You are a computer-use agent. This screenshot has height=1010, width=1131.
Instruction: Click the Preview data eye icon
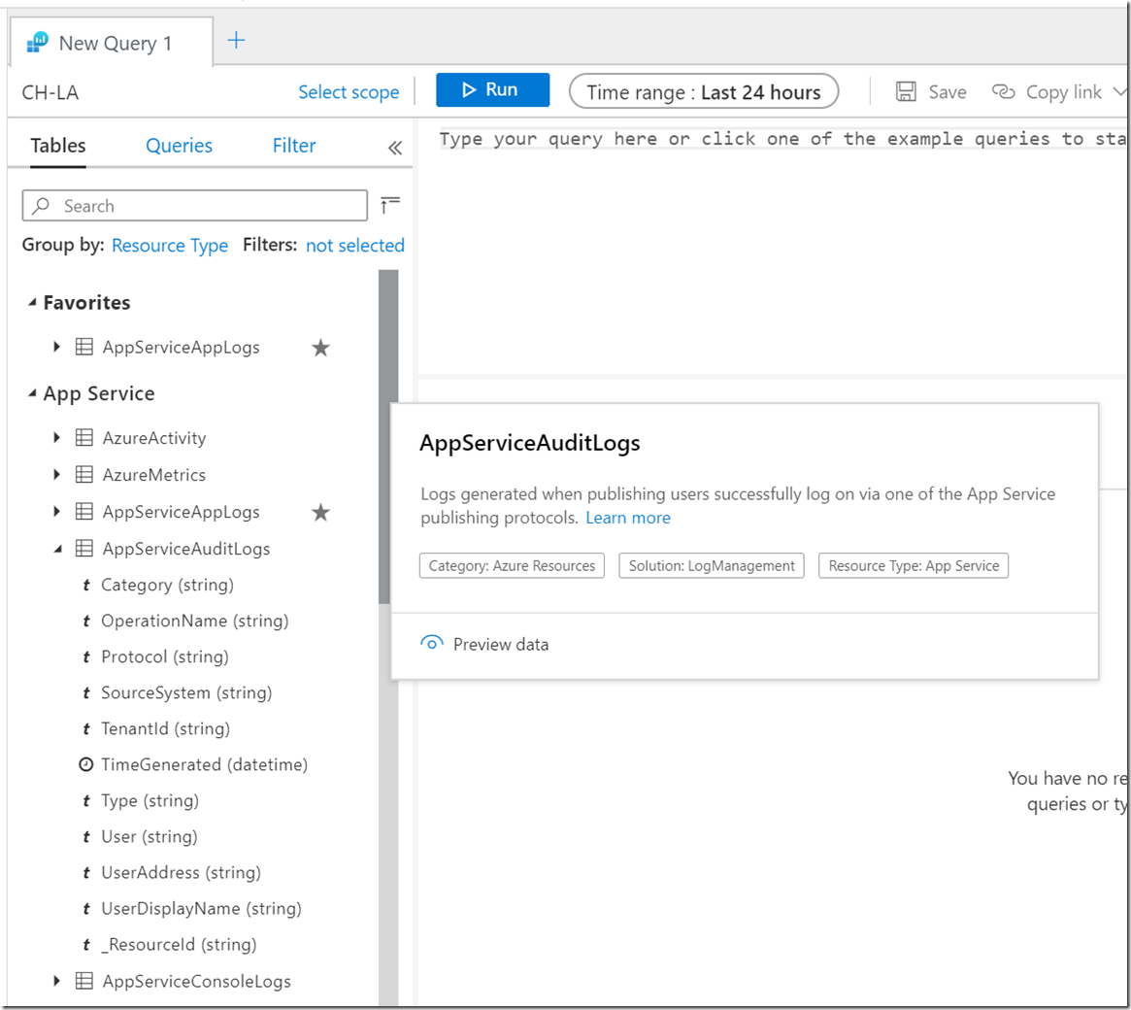[x=431, y=644]
